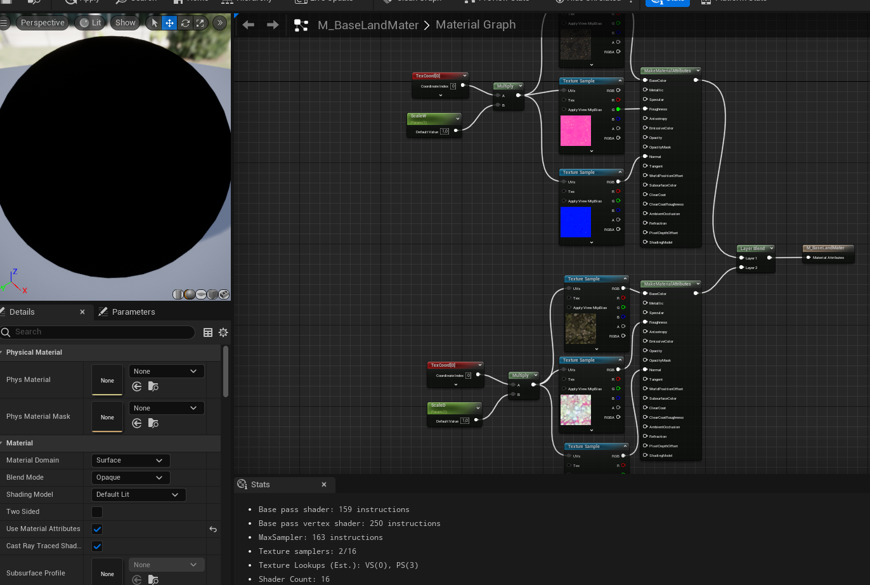Open the Shading Model dropdown
The width and height of the screenshot is (870, 585).
[138, 495]
